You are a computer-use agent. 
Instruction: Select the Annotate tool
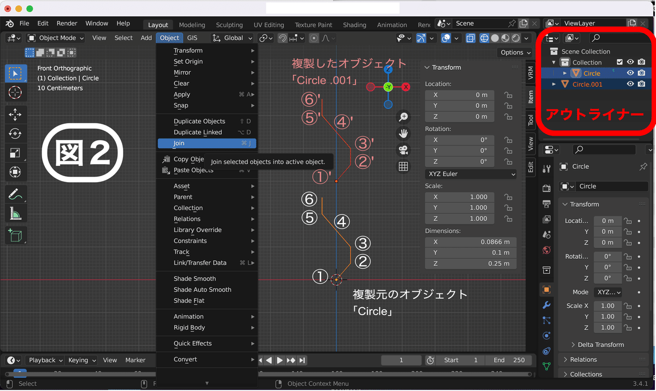[15, 194]
